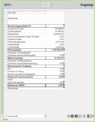Select Zustiftungskapital value 141.968,02 €
Viewport: 95px width, 122px height.
59,31
